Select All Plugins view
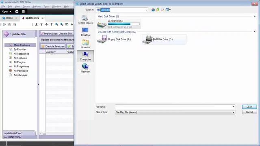The image size is (260, 146). (19, 62)
